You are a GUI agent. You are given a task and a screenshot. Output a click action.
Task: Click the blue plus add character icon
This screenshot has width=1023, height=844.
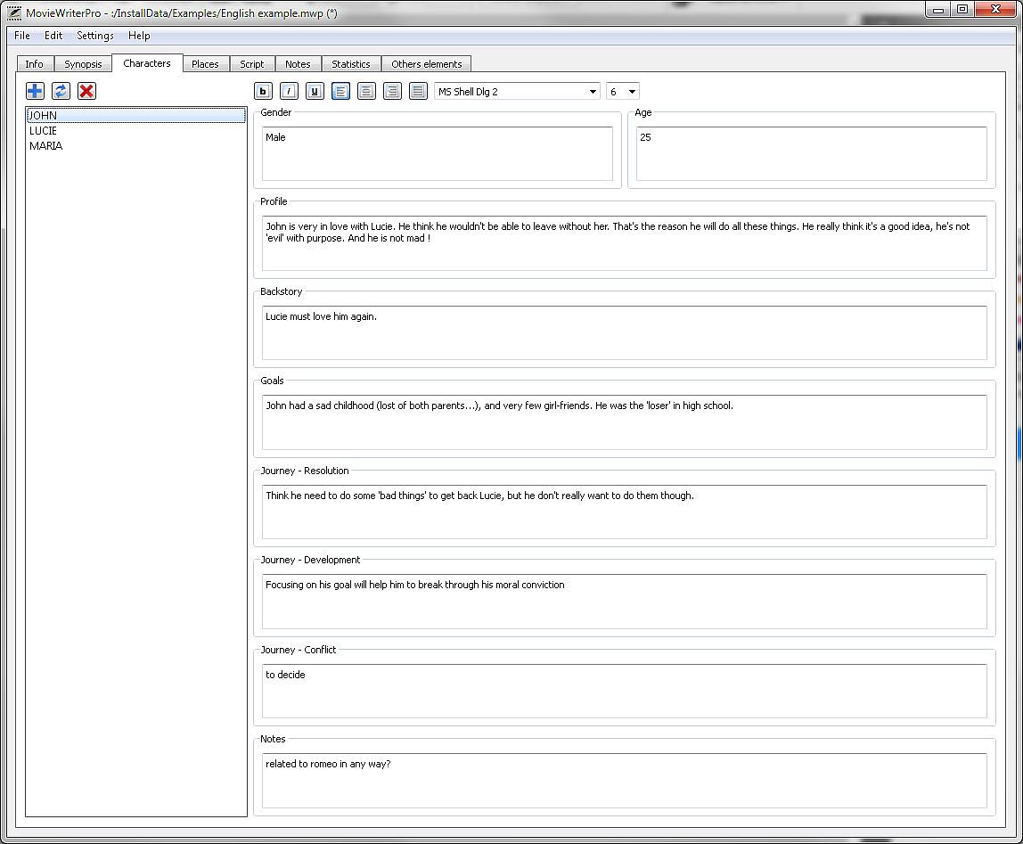(x=35, y=91)
